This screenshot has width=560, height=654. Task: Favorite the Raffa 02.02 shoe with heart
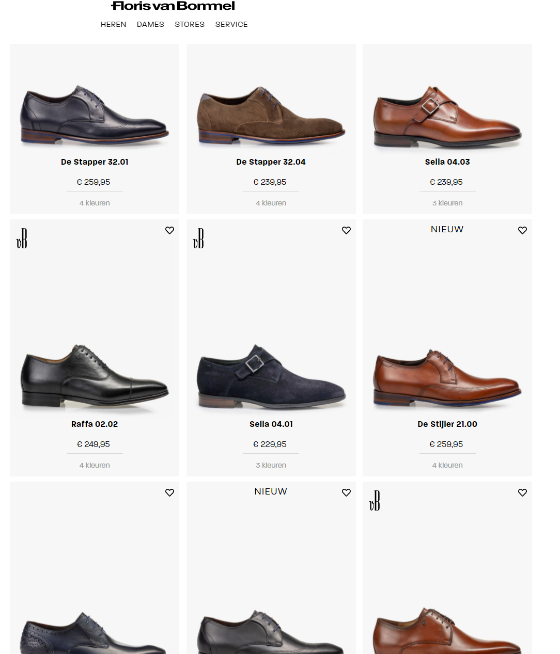(169, 230)
